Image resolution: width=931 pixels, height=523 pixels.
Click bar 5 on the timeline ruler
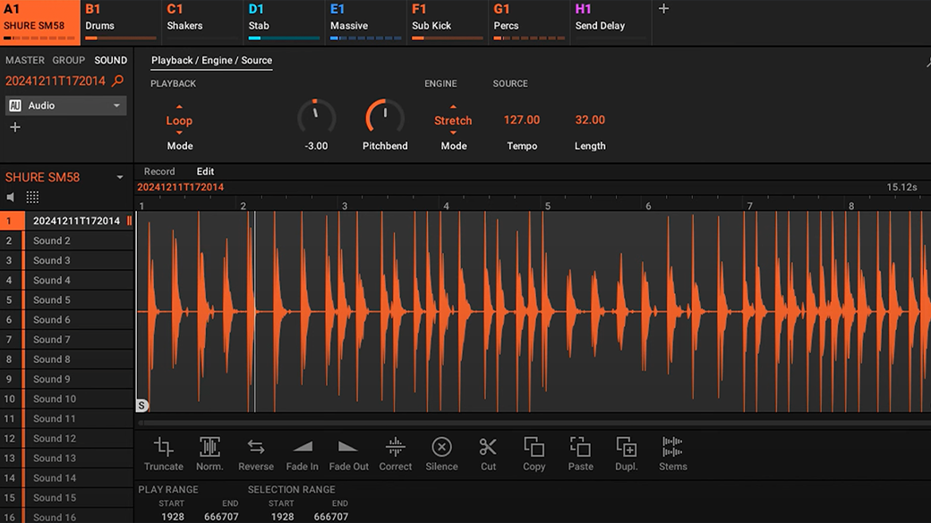coord(548,206)
